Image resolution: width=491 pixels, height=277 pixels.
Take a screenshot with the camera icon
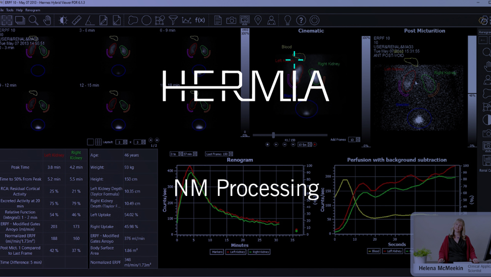coord(231,20)
